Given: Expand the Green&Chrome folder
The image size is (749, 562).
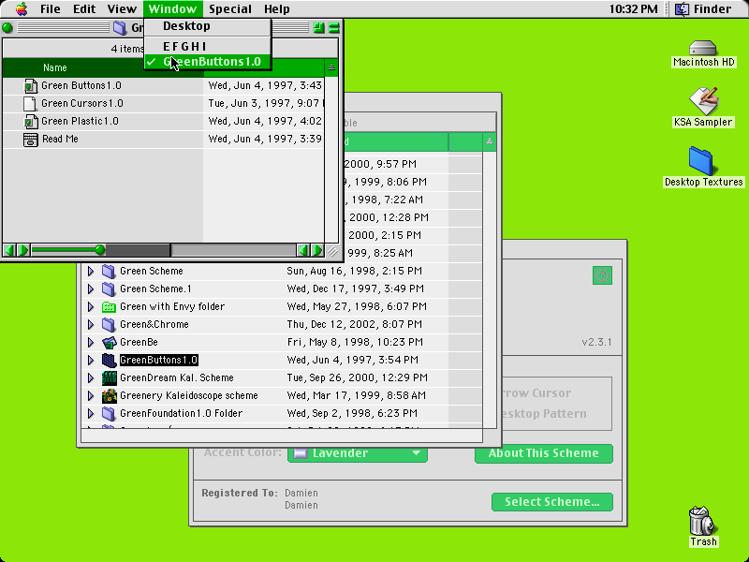Looking at the screenshot, I should [91, 325].
